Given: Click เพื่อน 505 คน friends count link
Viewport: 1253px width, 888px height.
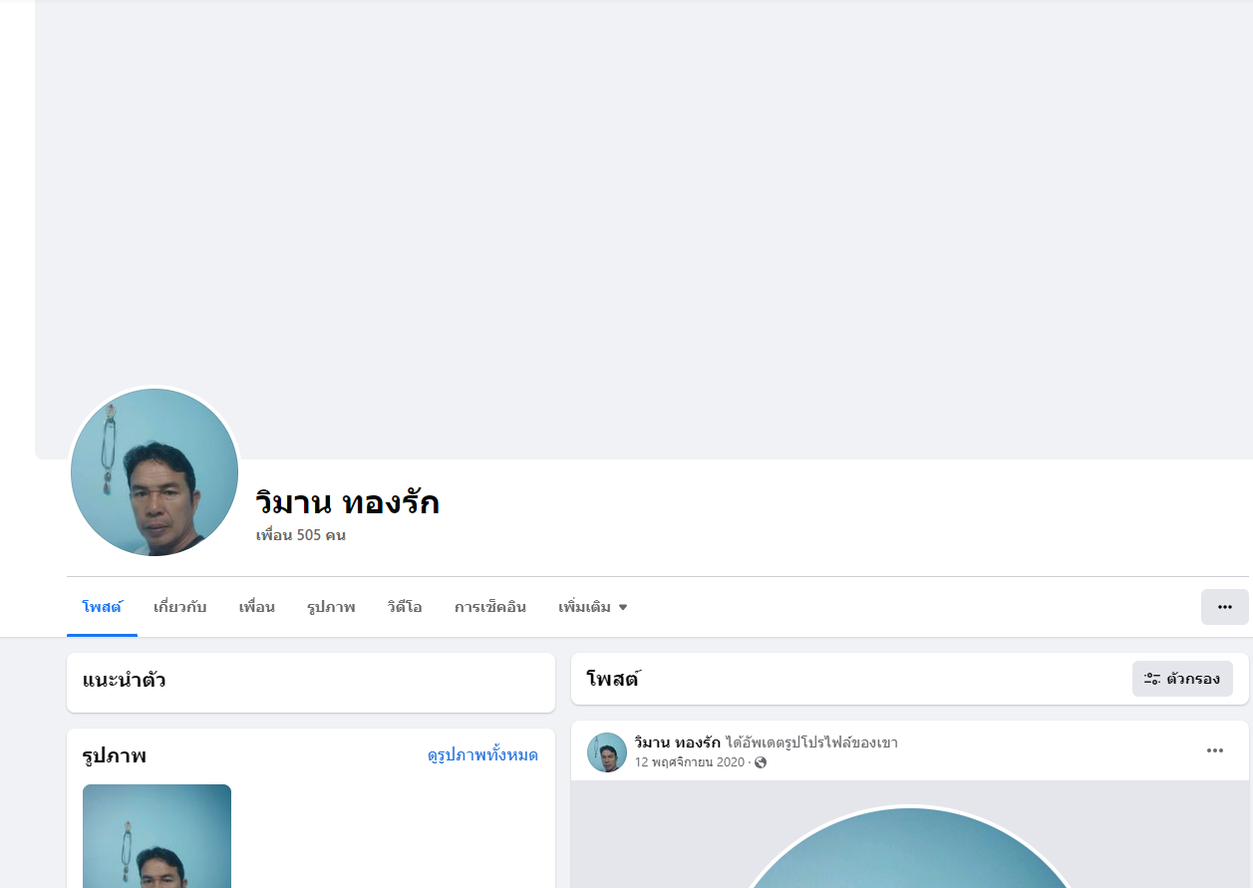Looking at the screenshot, I should click(301, 535).
